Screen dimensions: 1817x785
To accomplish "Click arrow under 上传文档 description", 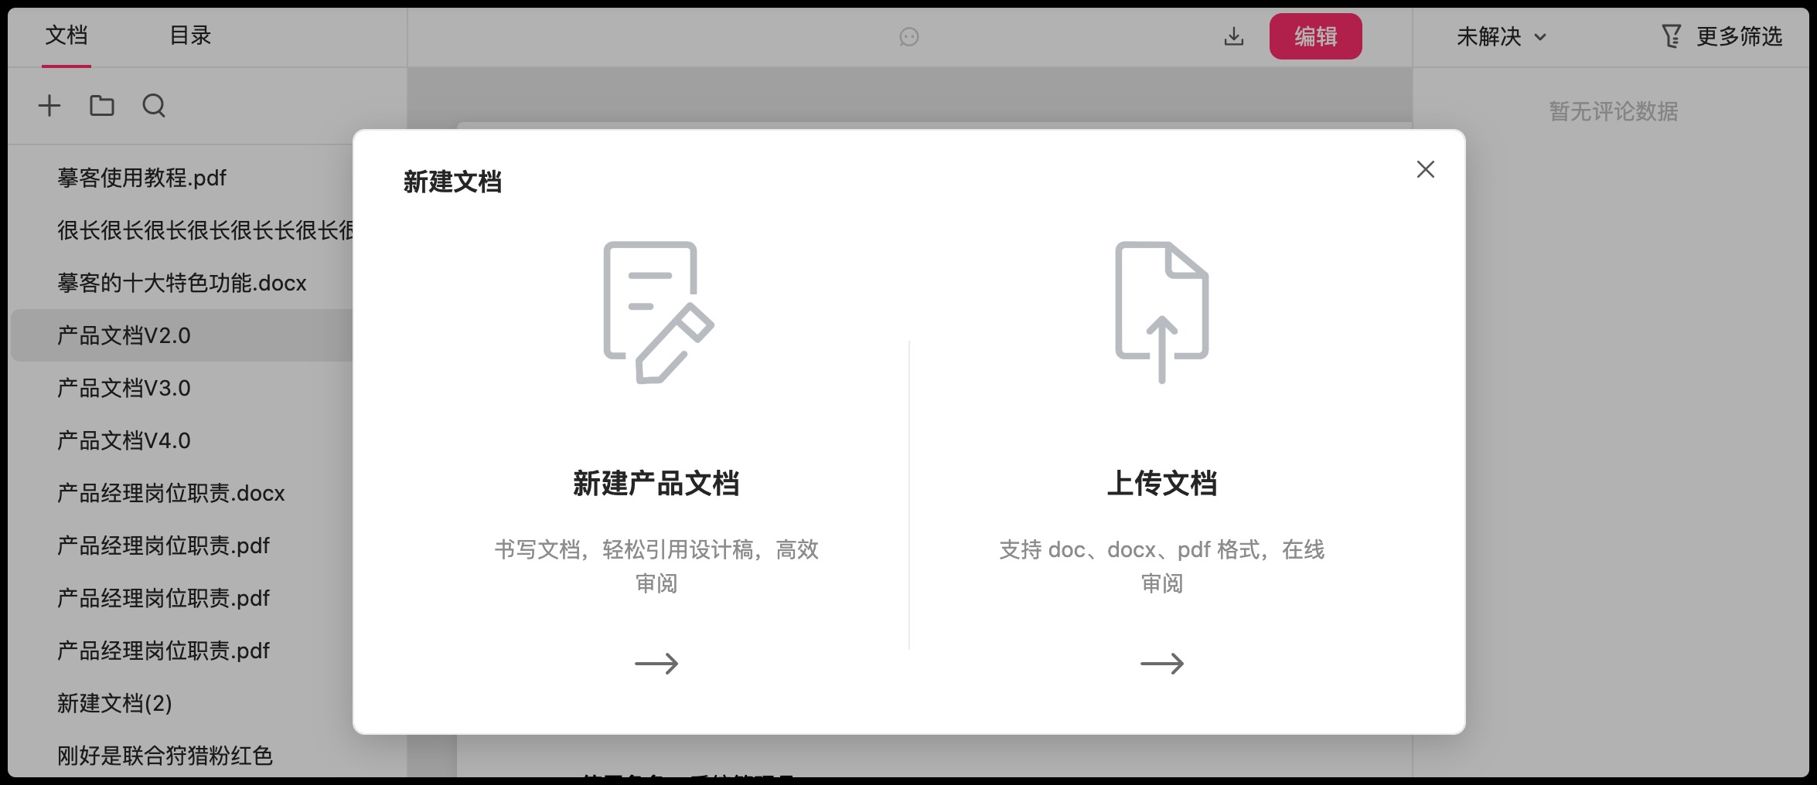I will [x=1161, y=664].
